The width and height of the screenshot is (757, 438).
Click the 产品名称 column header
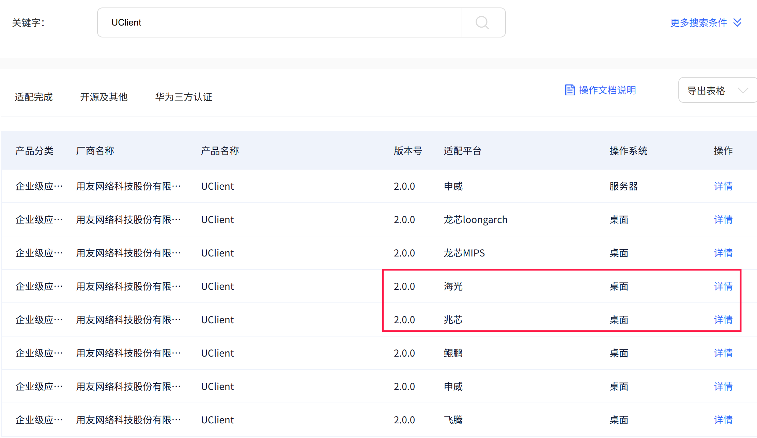[220, 151]
